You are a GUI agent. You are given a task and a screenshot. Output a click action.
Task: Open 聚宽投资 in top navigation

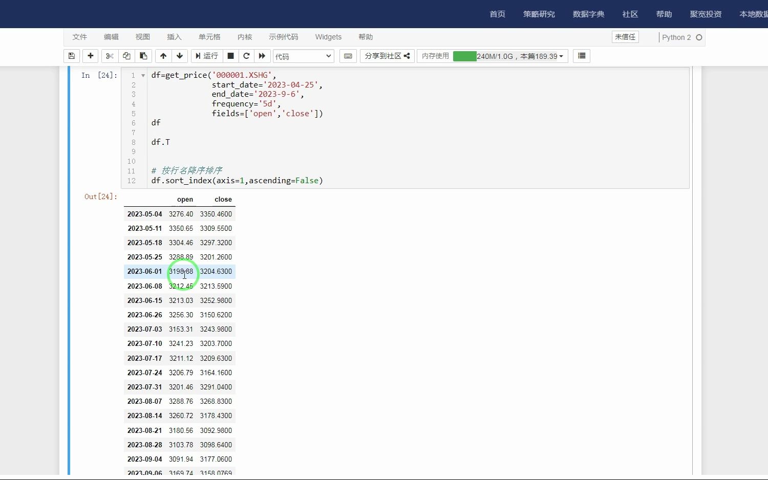tap(706, 14)
